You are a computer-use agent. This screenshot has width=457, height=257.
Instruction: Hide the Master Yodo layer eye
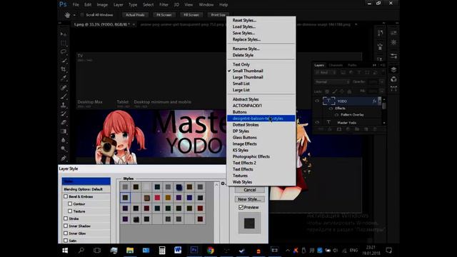point(317,122)
